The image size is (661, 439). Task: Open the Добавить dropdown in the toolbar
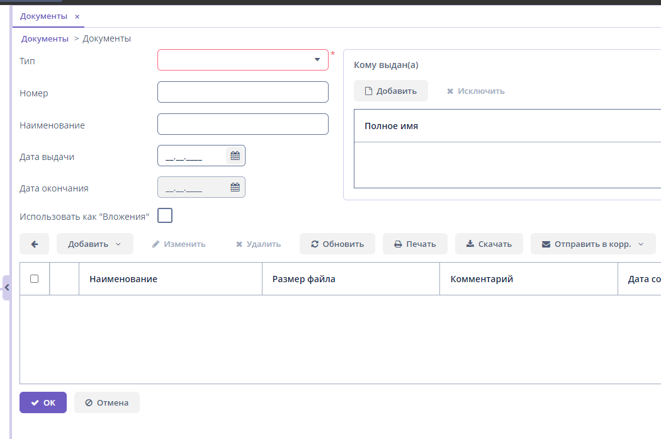94,244
